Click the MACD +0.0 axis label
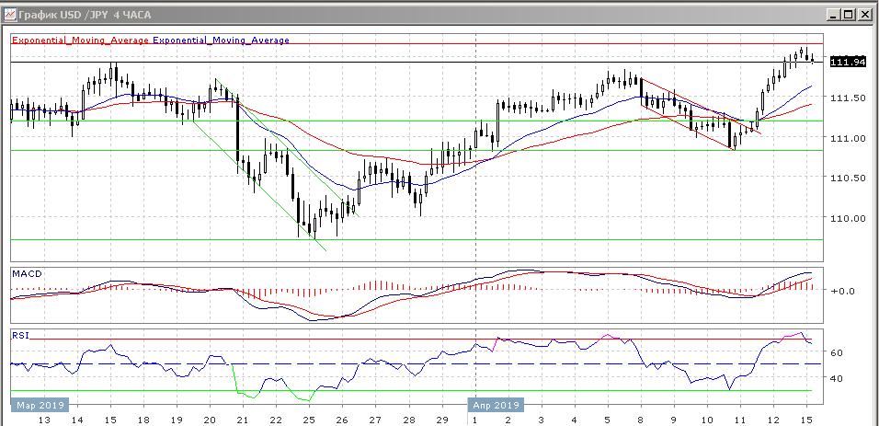Screen dimensions: 879x426 point(842,291)
